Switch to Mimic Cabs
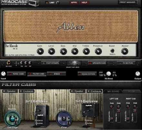The width and height of the screenshot is (142, 130). pyautogui.click(x=16, y=74)
